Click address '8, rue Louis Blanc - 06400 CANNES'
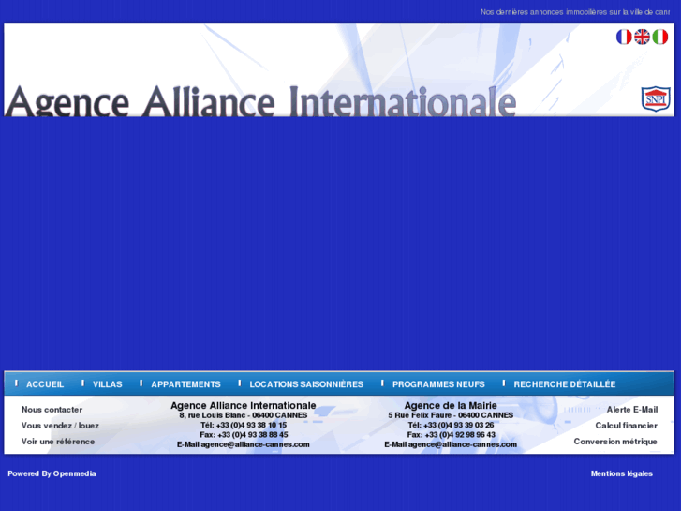This screenshot has width=681, height=511. pyautogui.click(x=244, y=415)
